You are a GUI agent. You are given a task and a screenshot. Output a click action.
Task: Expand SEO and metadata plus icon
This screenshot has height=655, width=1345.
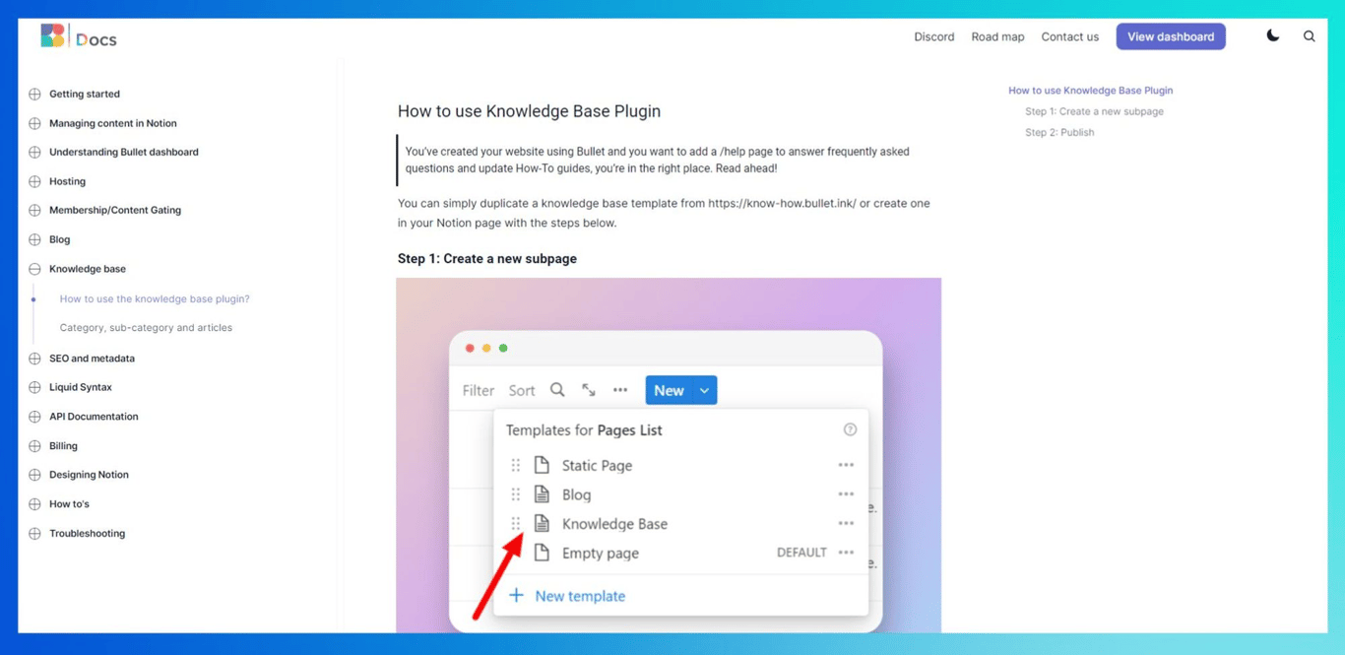click(34, 359)
